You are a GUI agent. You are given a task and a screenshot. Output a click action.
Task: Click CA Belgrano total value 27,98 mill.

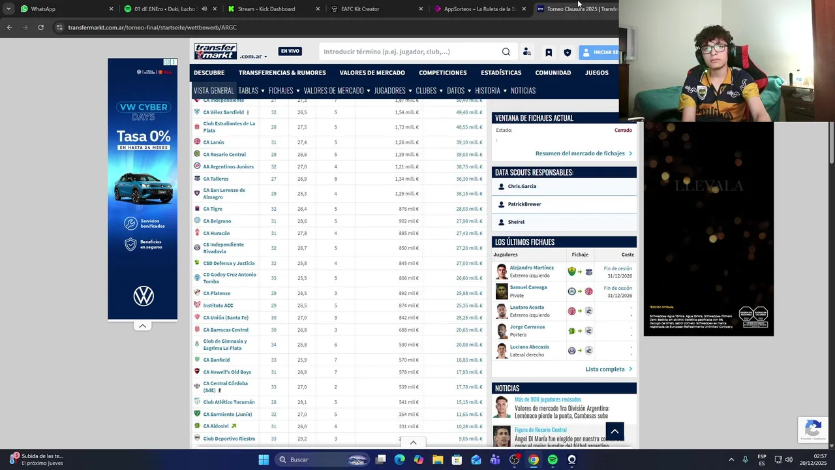tap(469, 221)
